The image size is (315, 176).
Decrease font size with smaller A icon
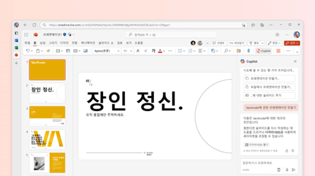coord(145,51)
